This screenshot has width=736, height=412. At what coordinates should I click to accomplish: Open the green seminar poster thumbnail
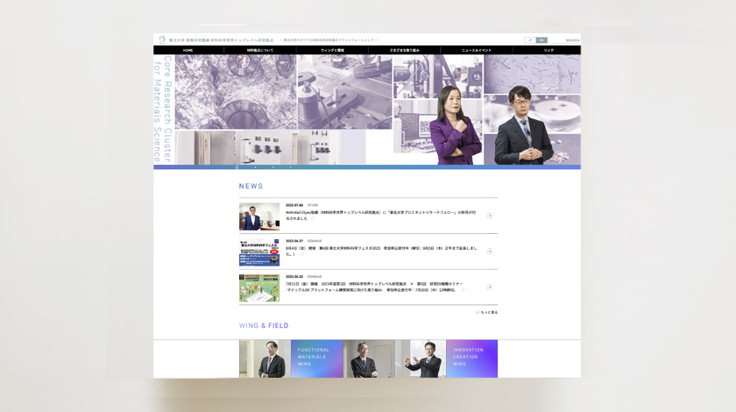(259, 288)
